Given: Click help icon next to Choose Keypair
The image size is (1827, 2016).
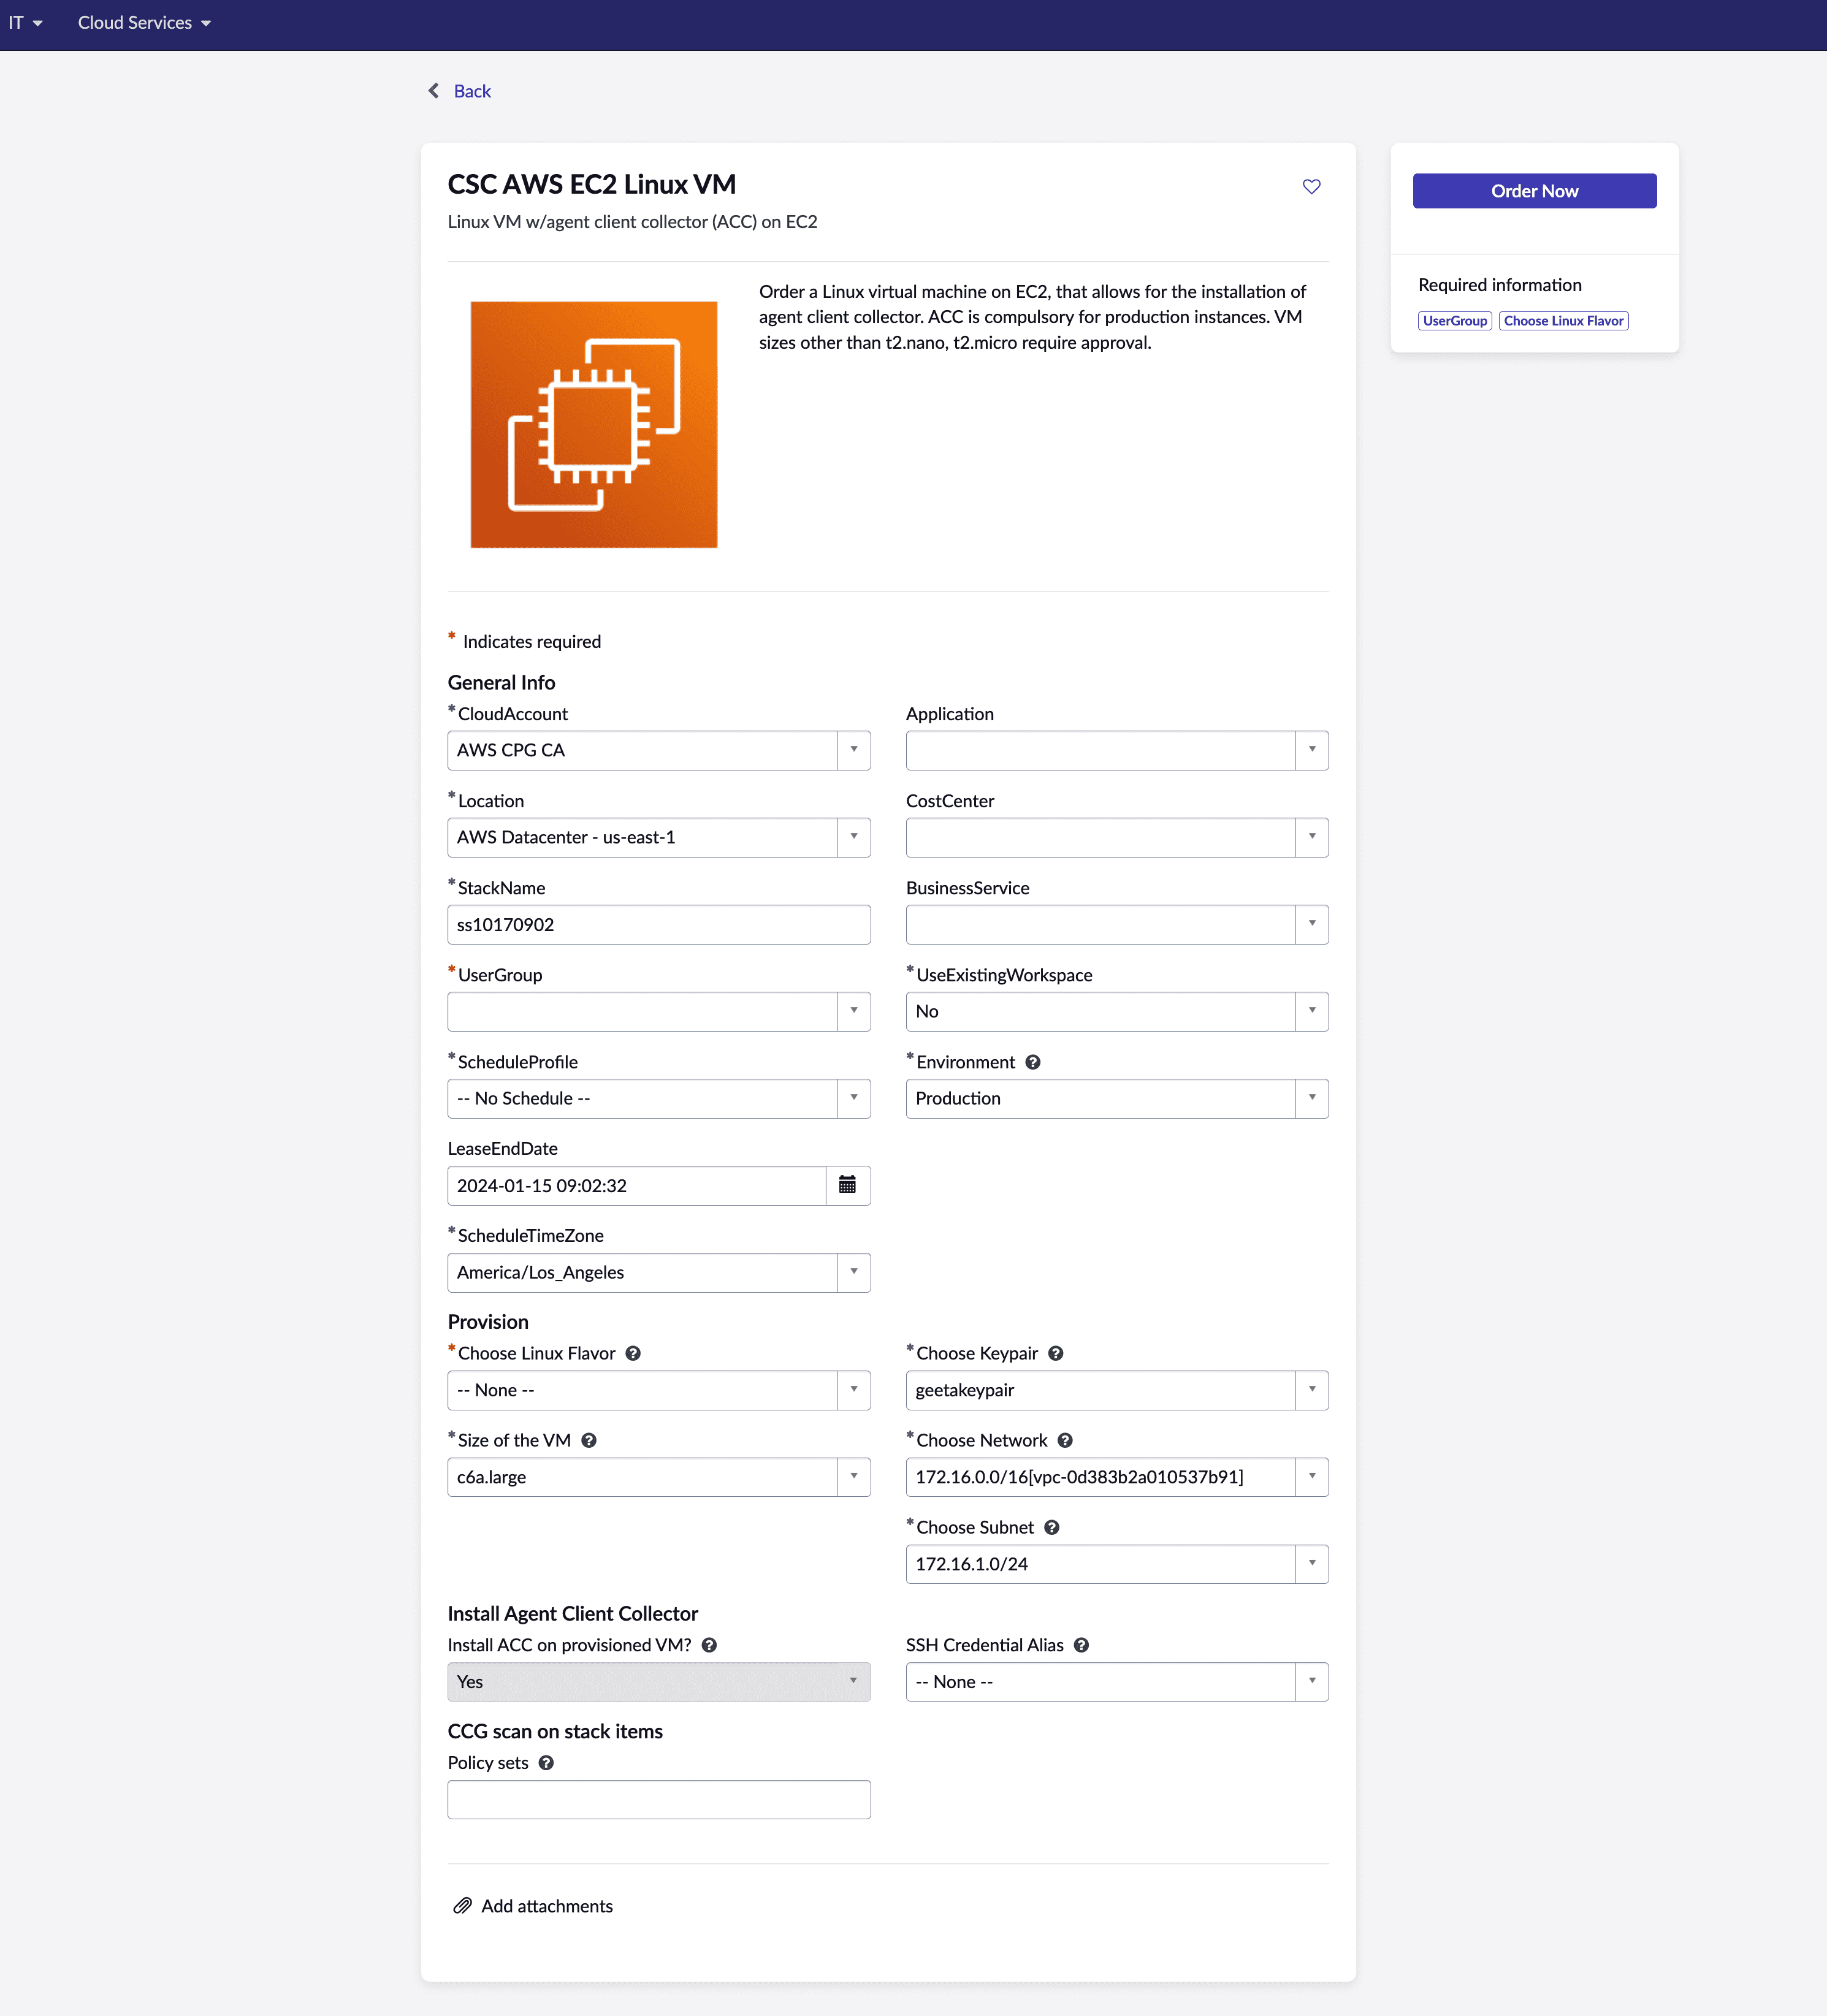Looking at the screenshot, I should tap(1055, 1353).
